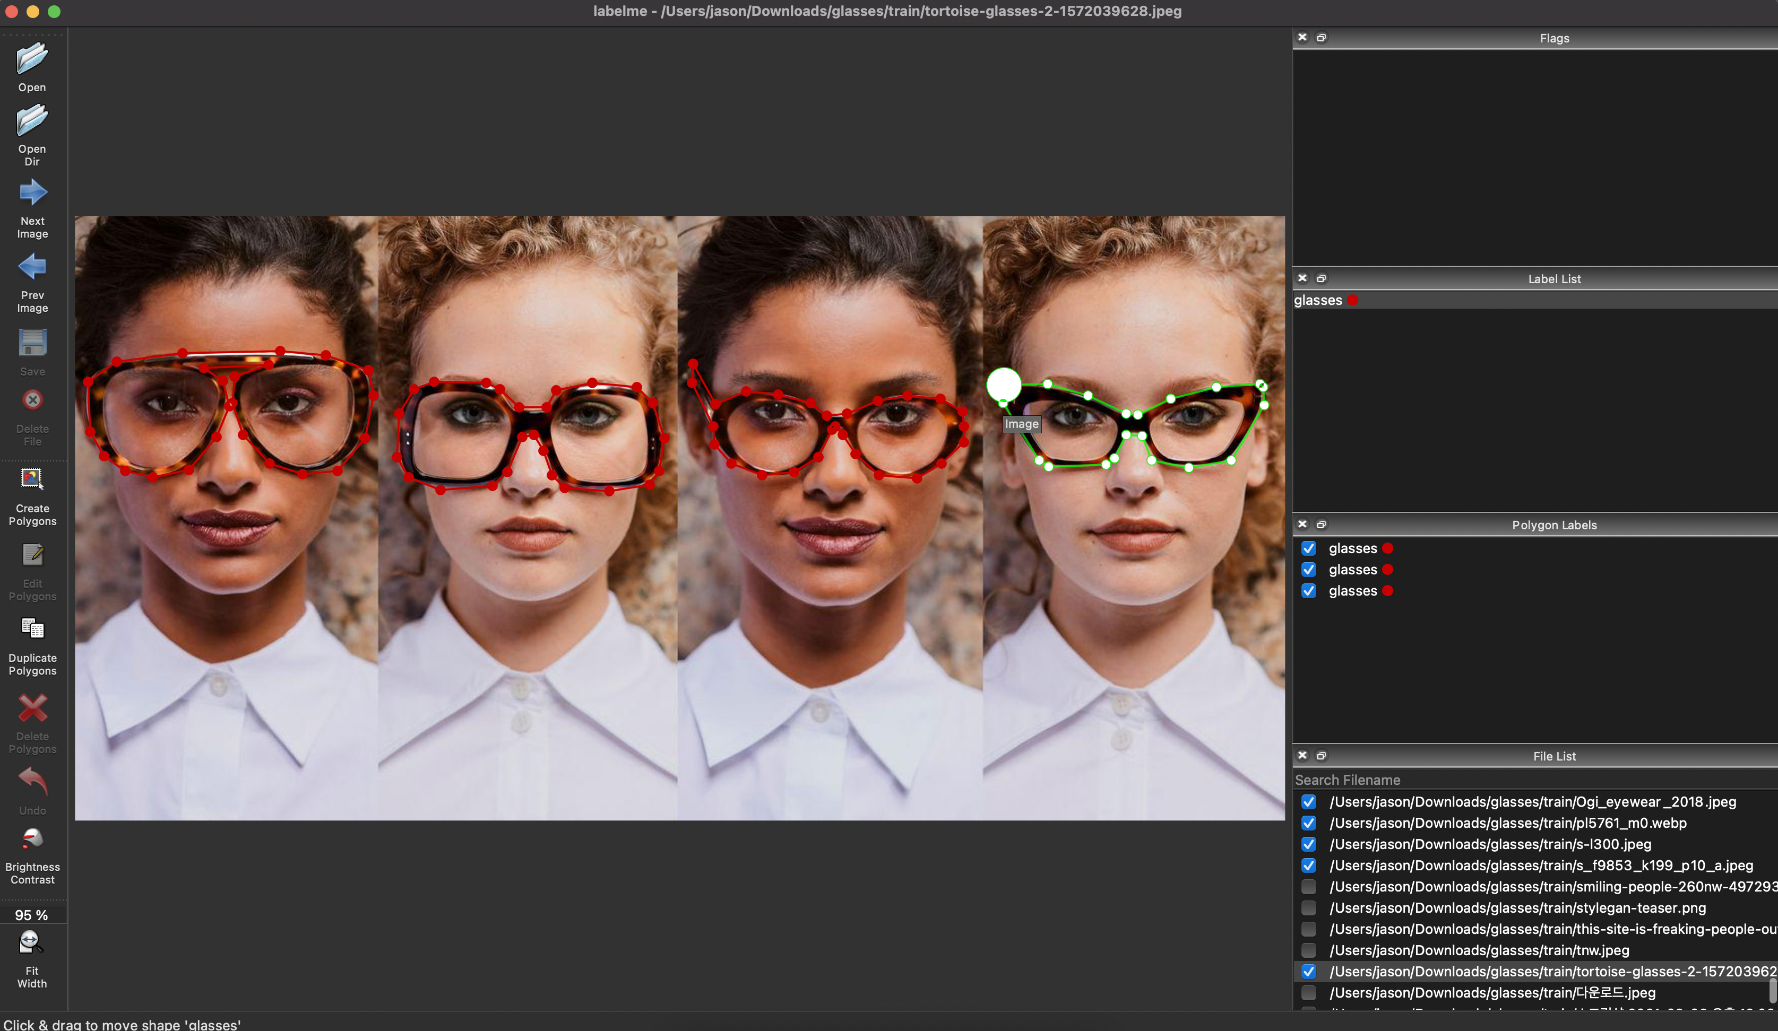Click the Duplicate Polygons icon
This screenshot has height=1031, width=1778.
coord(32,629)
